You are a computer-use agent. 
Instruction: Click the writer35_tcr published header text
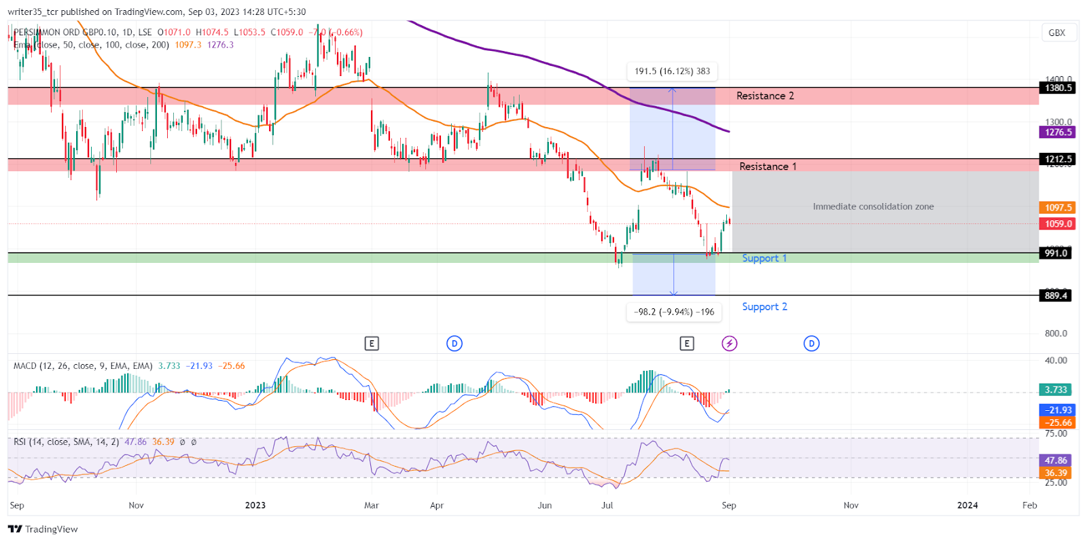(x=157, y=12)
